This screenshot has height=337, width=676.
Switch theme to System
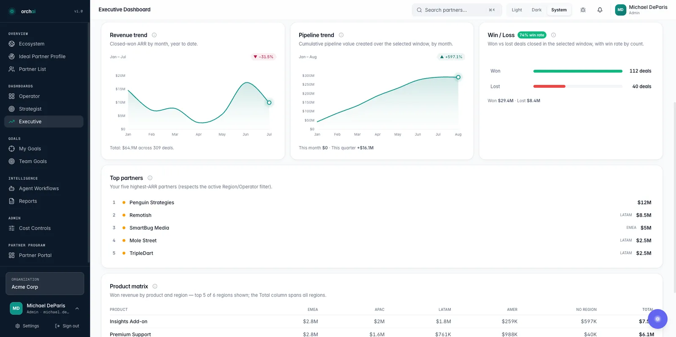click(559, 10)
